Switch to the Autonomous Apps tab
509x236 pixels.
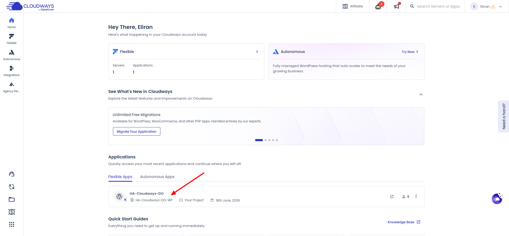click(x=157, y=177)
